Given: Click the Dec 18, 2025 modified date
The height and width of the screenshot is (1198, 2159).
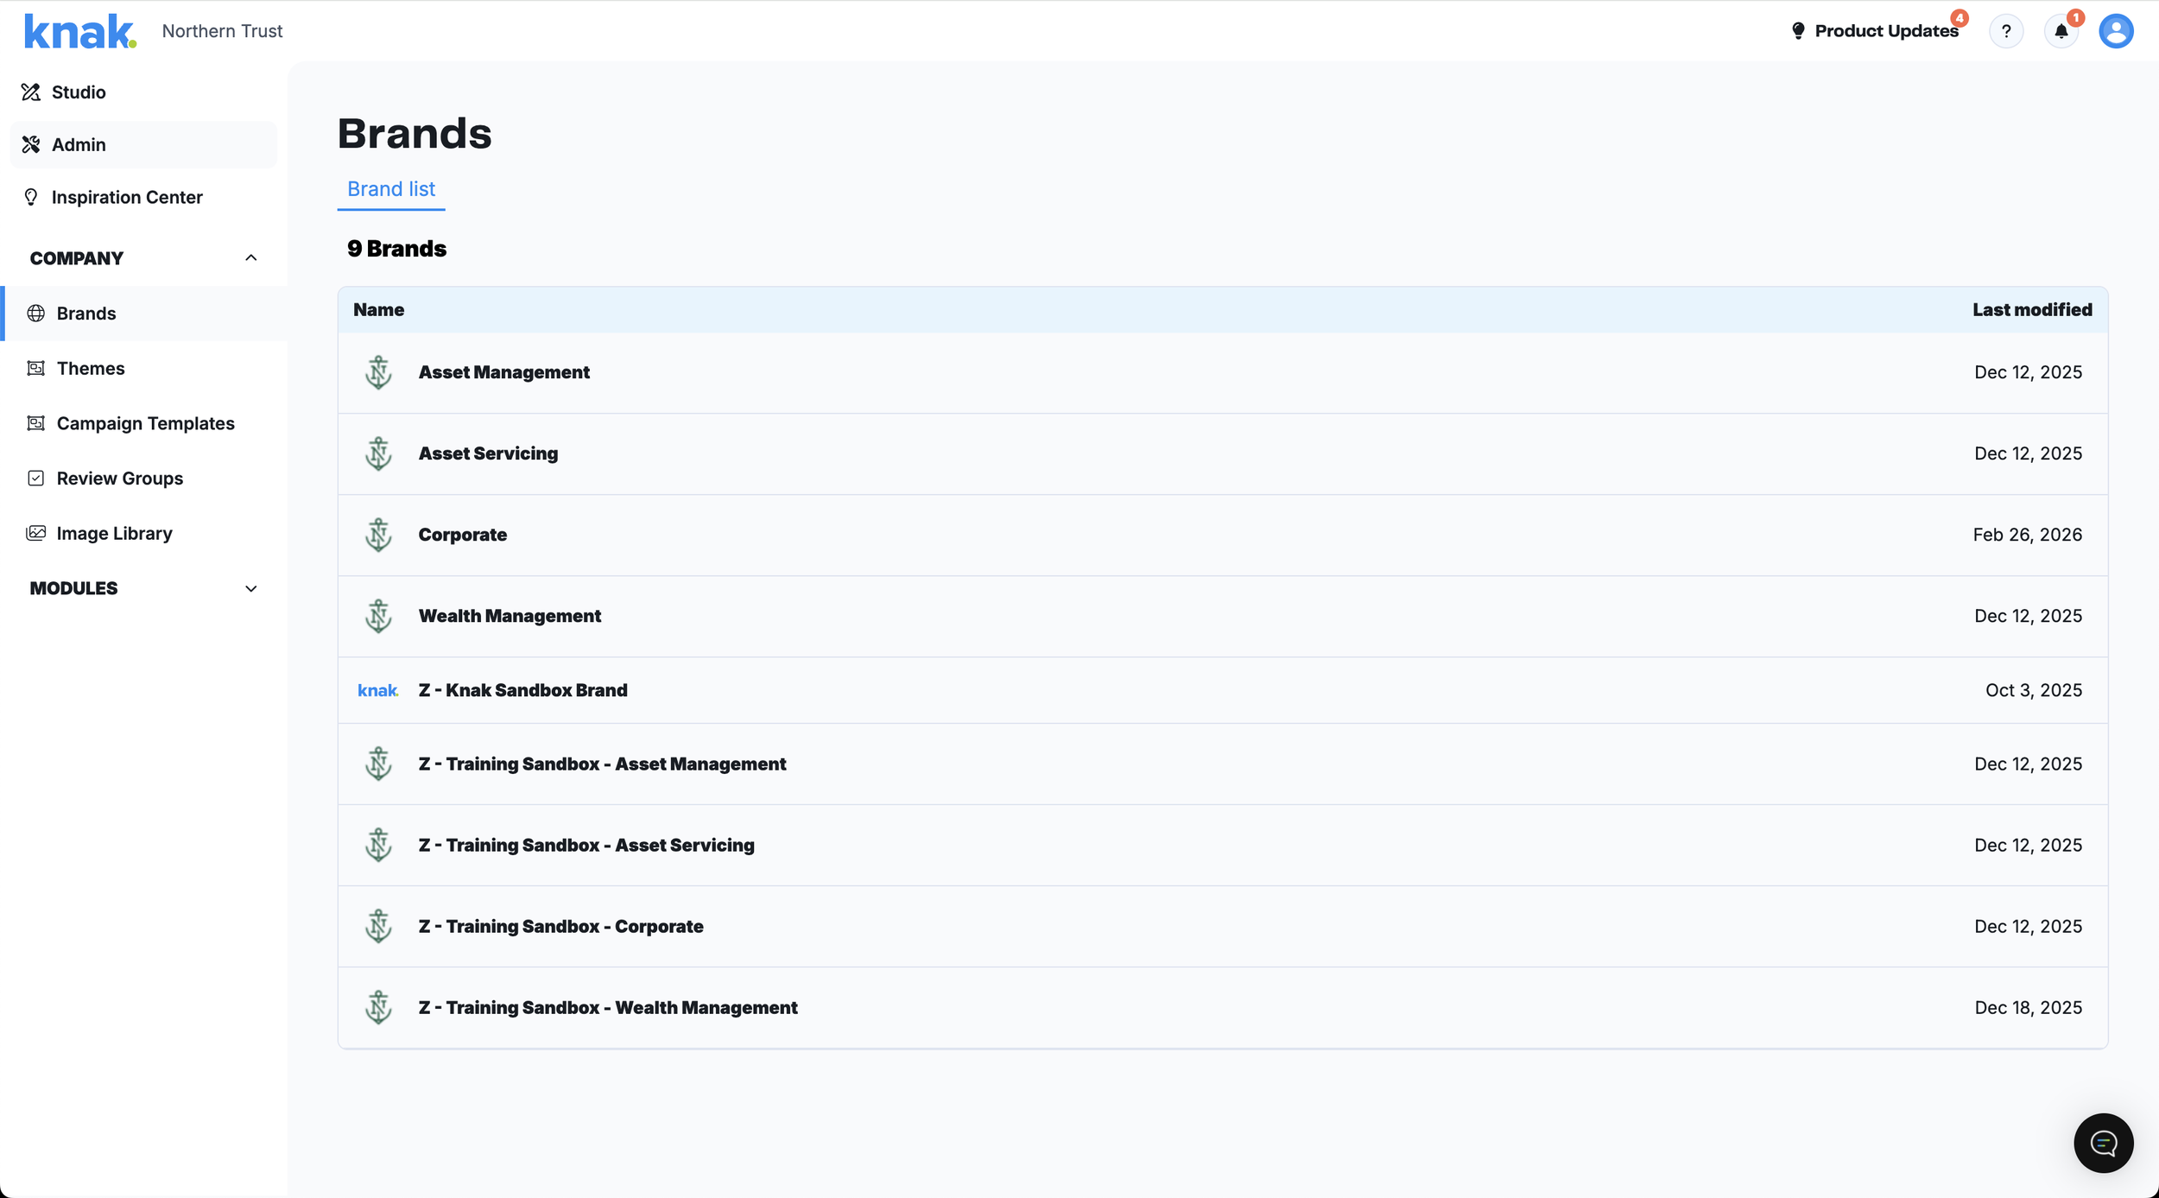Looking at the screenshot, I should coord(2028,1007).
